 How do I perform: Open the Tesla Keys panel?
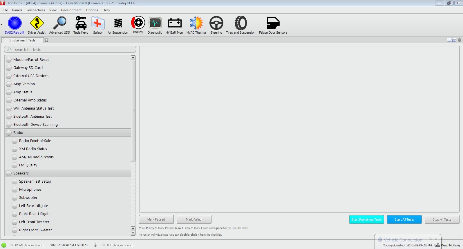[81, 25]
